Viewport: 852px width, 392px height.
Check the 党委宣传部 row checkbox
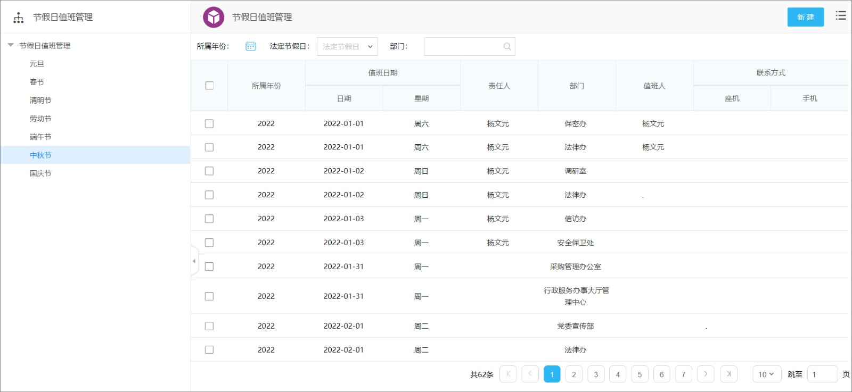click(x=209, y=326)
